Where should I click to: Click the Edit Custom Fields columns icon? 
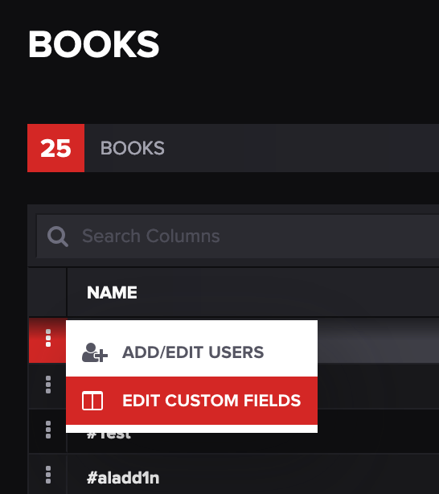pos(92,401)
